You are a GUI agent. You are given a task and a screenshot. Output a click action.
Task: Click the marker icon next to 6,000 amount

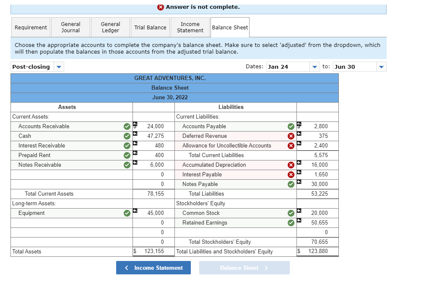click(135, 163)
